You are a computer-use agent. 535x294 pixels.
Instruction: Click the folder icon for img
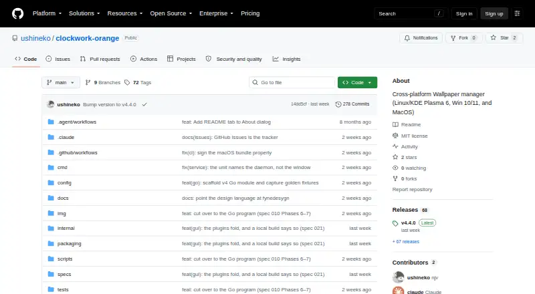[x=51, y=213]
